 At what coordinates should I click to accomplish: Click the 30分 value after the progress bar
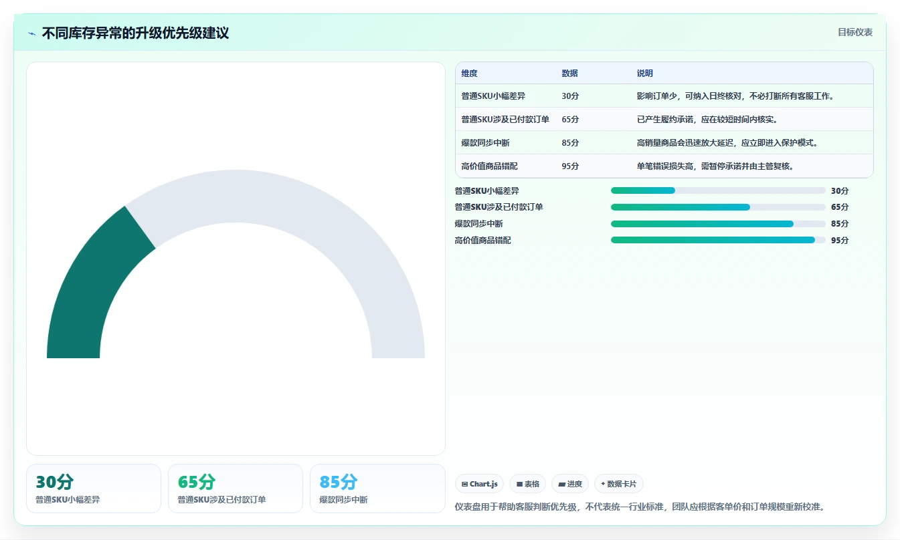pyautogui.click(x=840, y=190)
